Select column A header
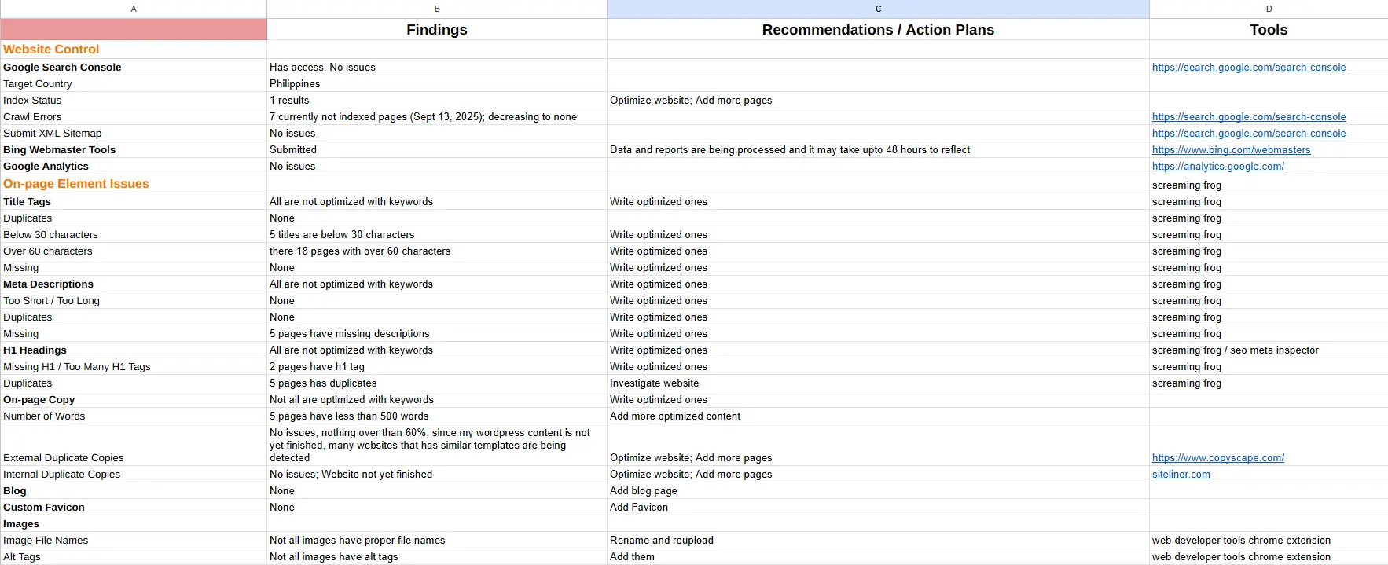Viewport: 1388px width, 565px height. [134, 9]
